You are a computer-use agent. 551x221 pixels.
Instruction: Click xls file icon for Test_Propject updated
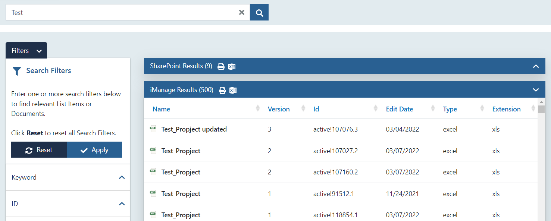tap(153, 129)
